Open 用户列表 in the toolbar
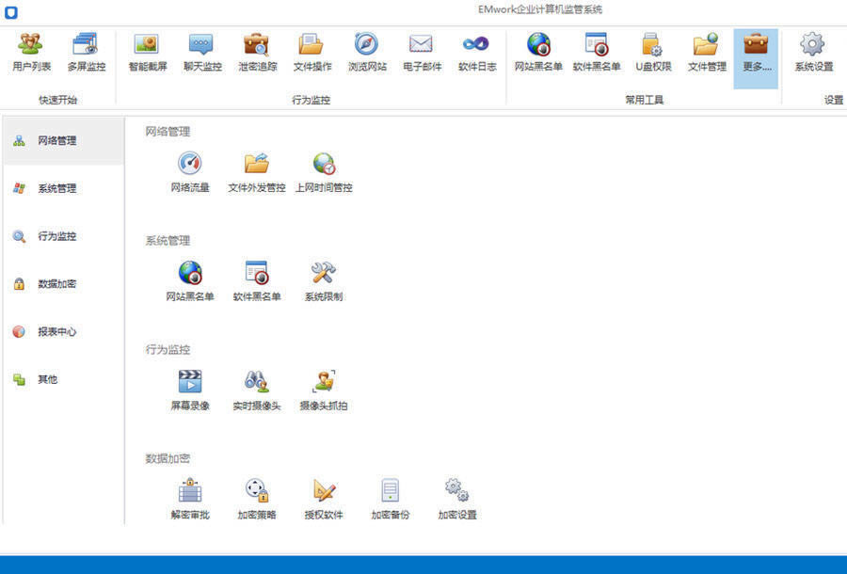This screenshot has width=847, height=574. click(x=32, y=52)
